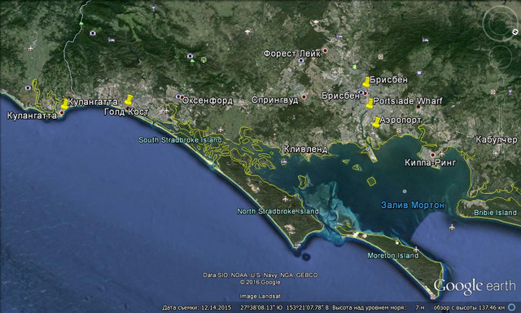This screenshot has width=521, height=313.
Task: Open airport plane icon above South Stradbroke Island label
Action: coord(221,130)
